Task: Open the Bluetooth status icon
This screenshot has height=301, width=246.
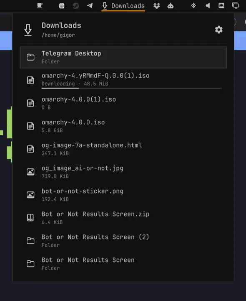Action: click(193, 6)
